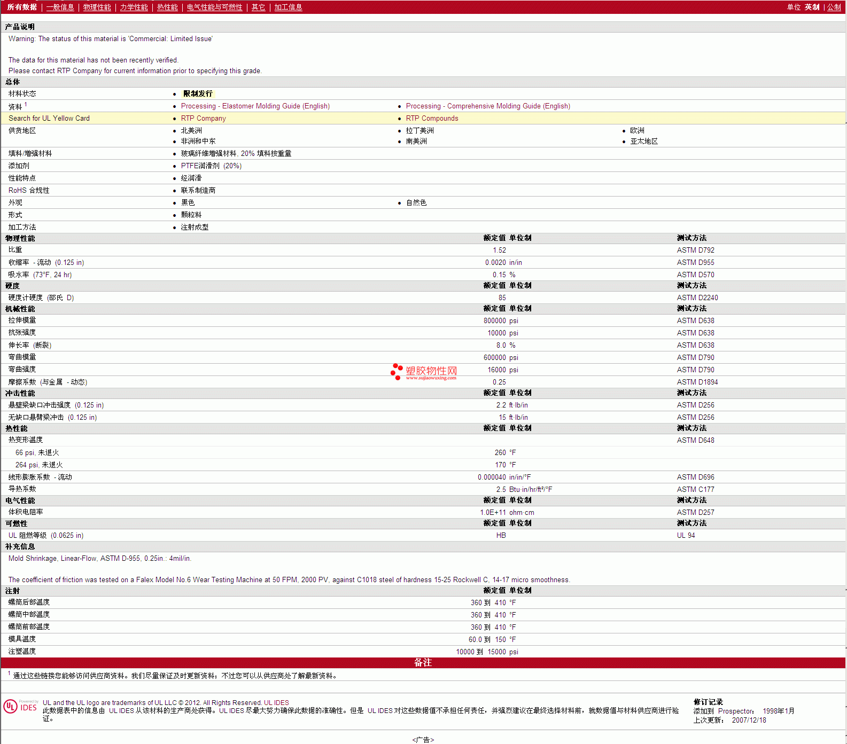Select 英制 units option
This screenshot has height=744, width=847.
[812, 7]
